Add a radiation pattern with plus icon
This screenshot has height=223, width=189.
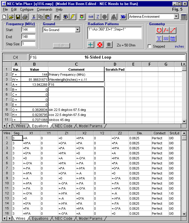click(91, 45)
